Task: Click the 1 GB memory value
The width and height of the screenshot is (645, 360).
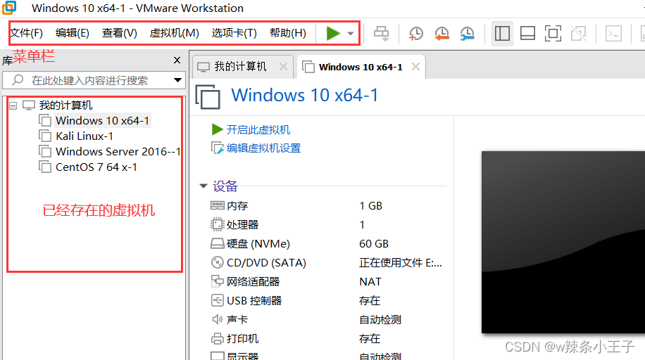Action: pos(370,205)
